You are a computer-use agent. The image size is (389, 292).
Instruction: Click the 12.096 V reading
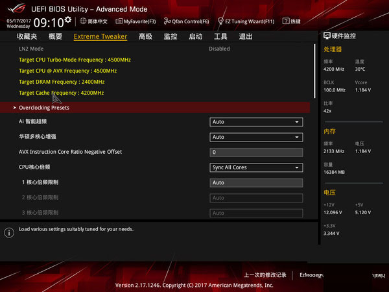[333, 212]
